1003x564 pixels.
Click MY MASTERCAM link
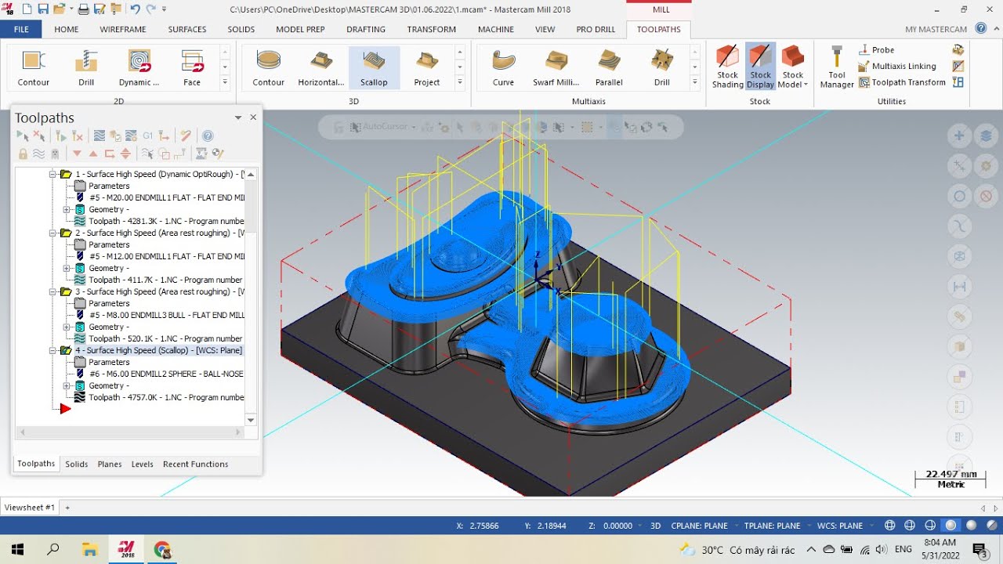(x=936, y=30)
